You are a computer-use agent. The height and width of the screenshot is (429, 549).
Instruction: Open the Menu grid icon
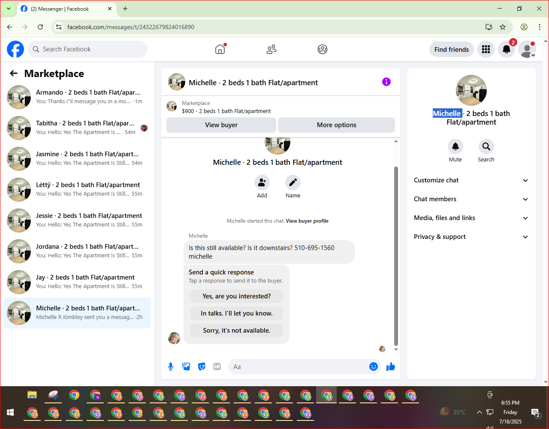(x=486, y=49)
